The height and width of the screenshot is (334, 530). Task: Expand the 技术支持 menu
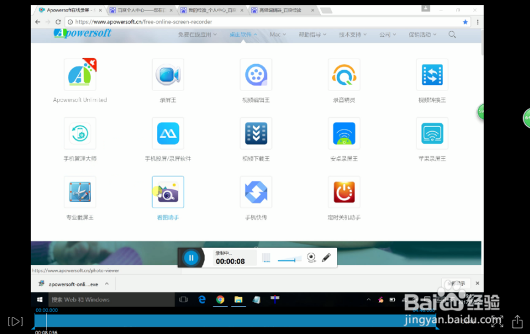click(353, 34)
